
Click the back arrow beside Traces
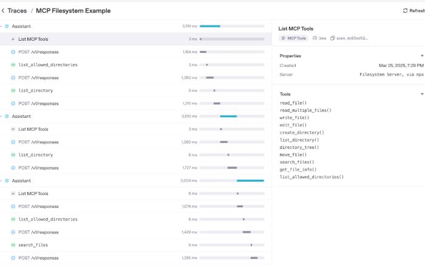pos(2,11)
